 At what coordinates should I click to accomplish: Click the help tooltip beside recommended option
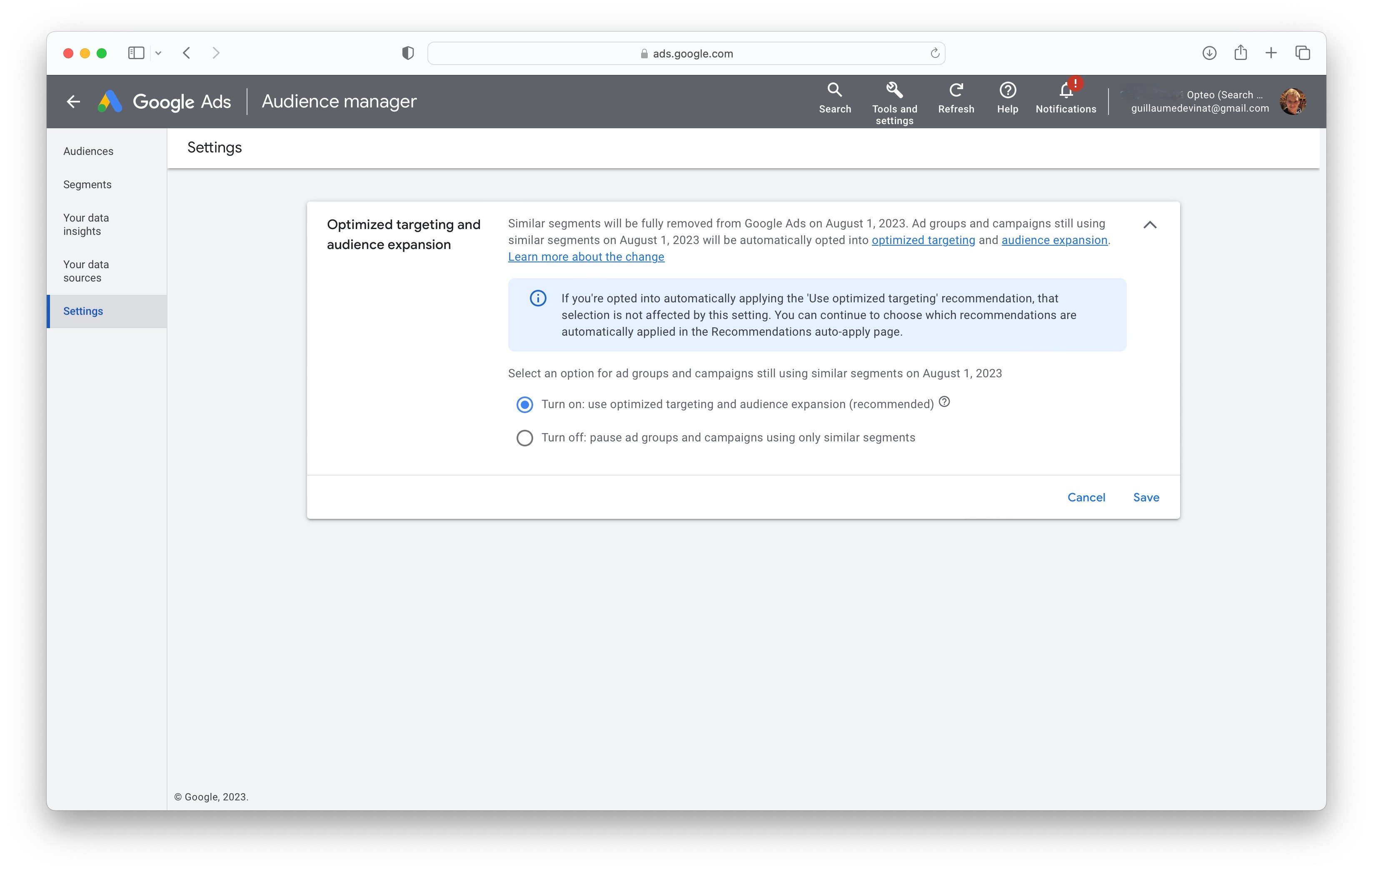tap(944, 402)
